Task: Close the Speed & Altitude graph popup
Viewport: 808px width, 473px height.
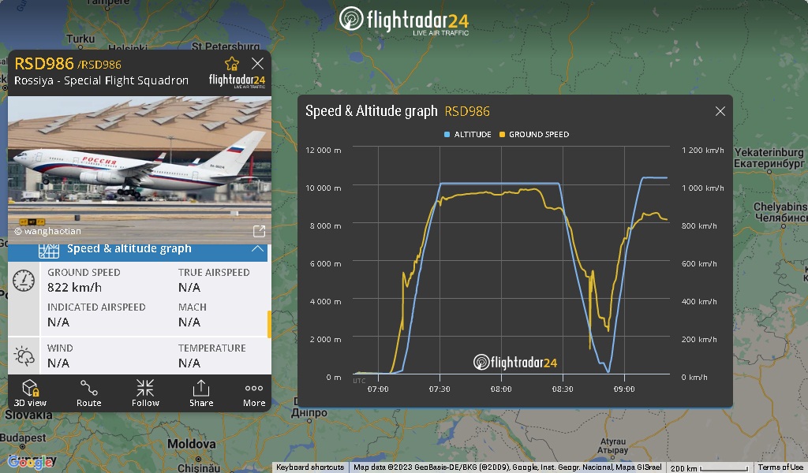Action: [720, 111]
